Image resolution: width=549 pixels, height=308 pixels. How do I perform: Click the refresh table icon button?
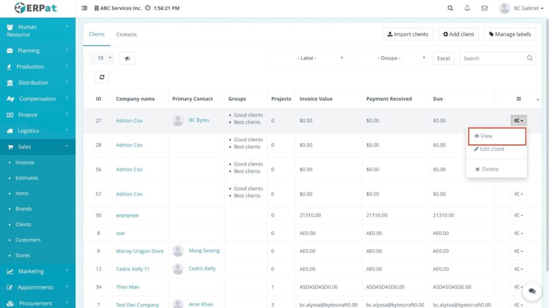pyautogui.click(x=101, y=77)
